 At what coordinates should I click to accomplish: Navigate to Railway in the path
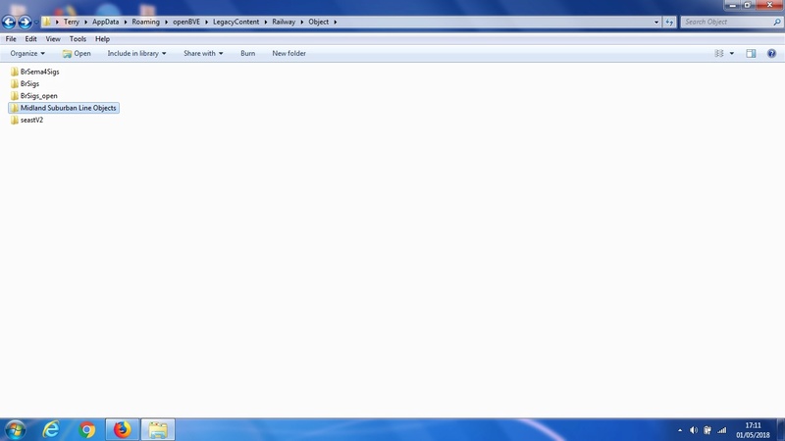coord(284,22)
